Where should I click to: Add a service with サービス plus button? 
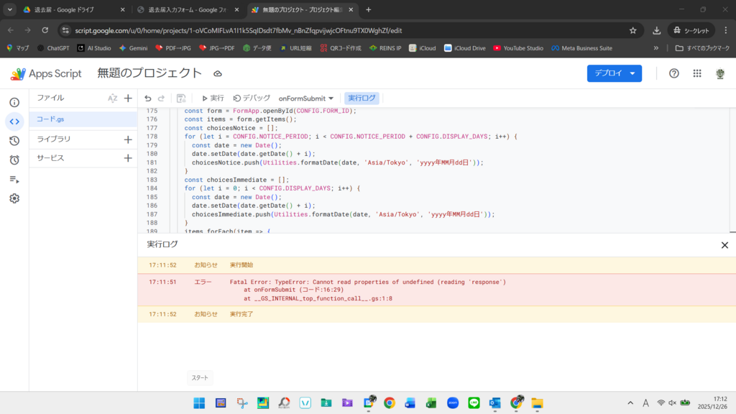128,158
